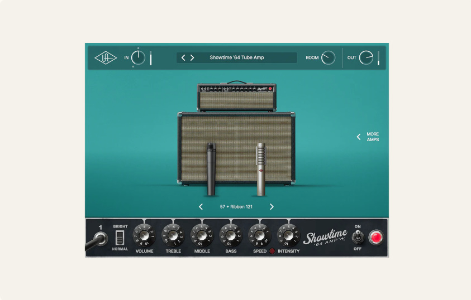Click the TREBLE knob
This screenshot has height=300, width=471.
coord(173,236)
